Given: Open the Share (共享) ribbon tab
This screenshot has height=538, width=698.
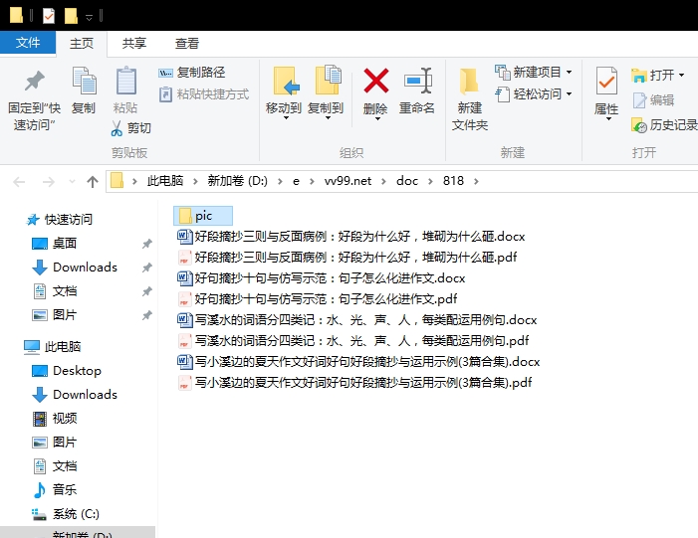Looking at the screenshot, I should (134, 43).
